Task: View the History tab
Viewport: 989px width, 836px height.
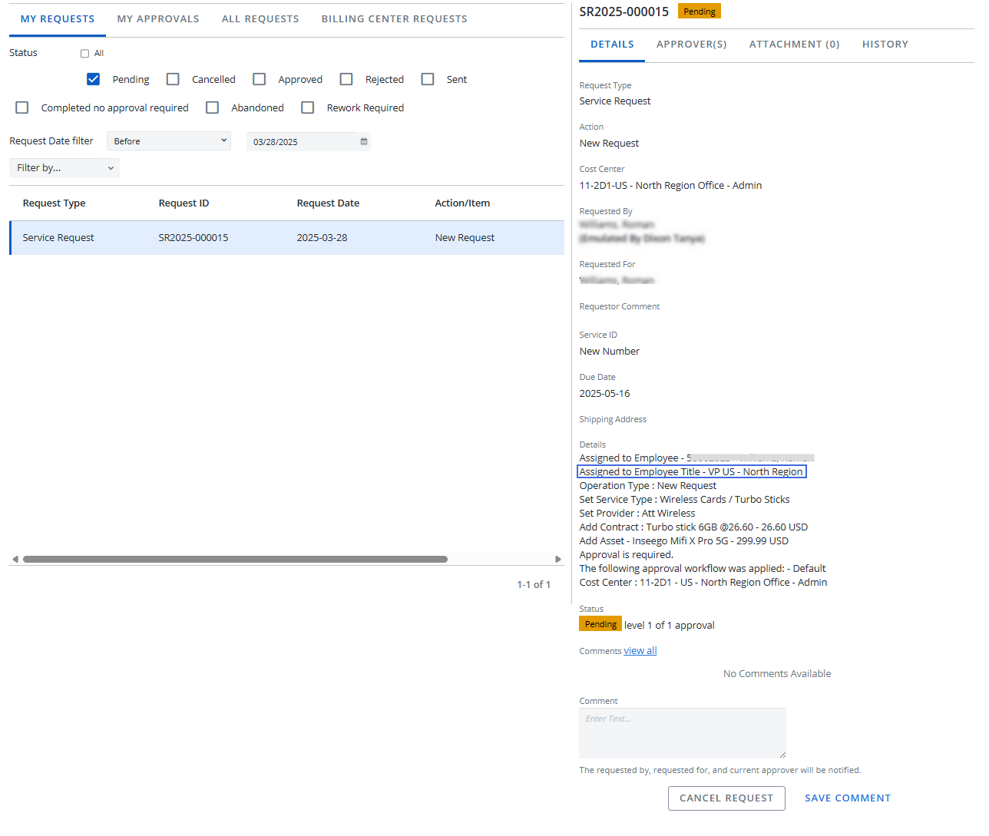Action: (885, 45)
